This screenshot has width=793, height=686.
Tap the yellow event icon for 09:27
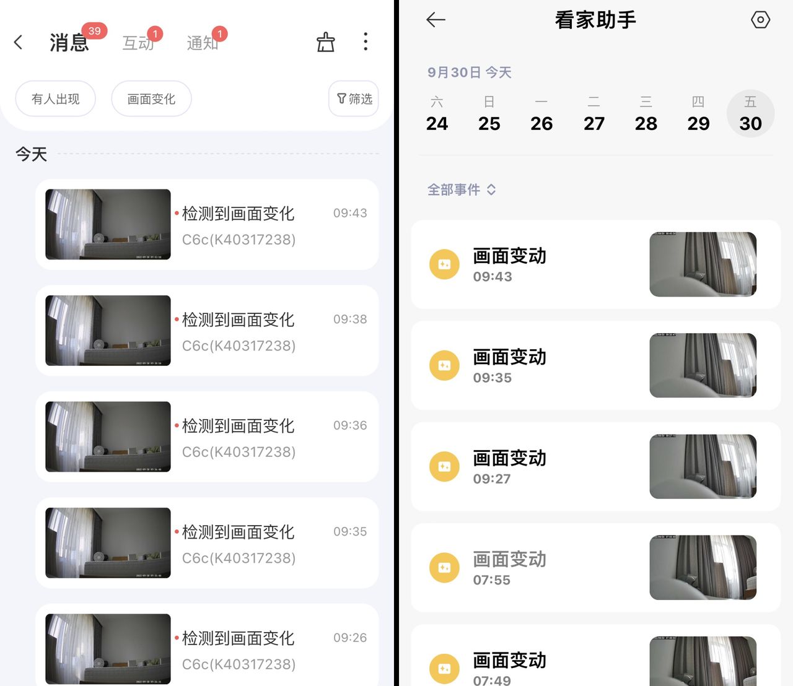[x=444, y=466]
